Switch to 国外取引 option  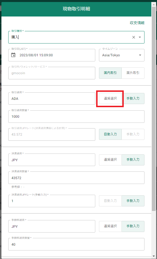tap(133, 73)
